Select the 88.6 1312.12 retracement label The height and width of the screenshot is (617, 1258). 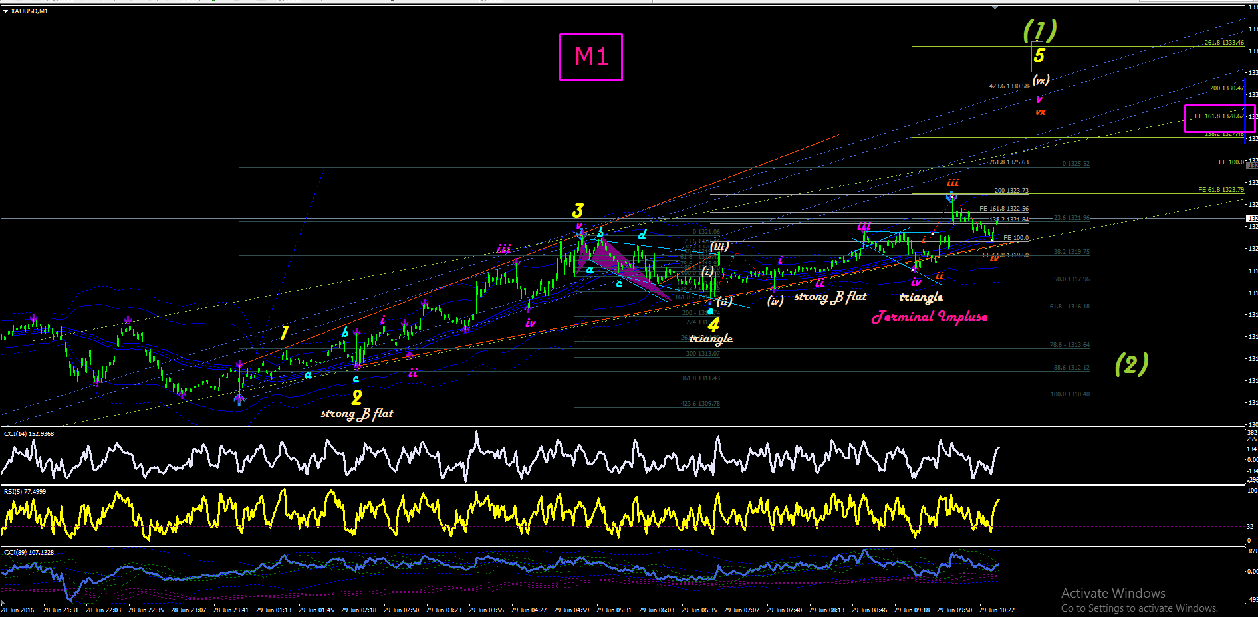(1072, 368)
